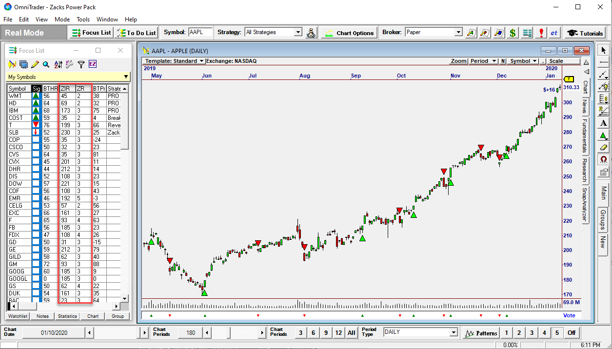Click the yellow T price tag marker
This screenshot has width=612, height=349.
coord(569,79)
